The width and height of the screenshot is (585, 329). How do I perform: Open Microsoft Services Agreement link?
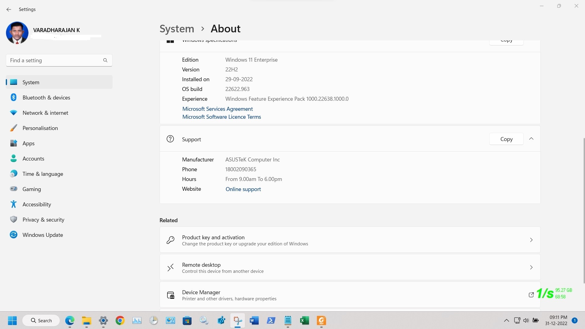217,109
